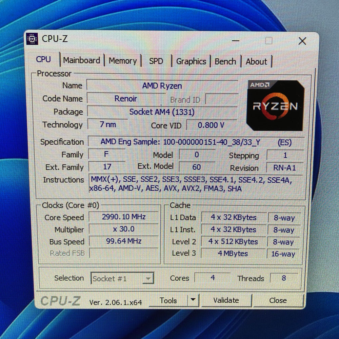Viewport: 339px width, 339px height.
Task: Click the Core VID value '0.800 V'
Action: point(211,125)
